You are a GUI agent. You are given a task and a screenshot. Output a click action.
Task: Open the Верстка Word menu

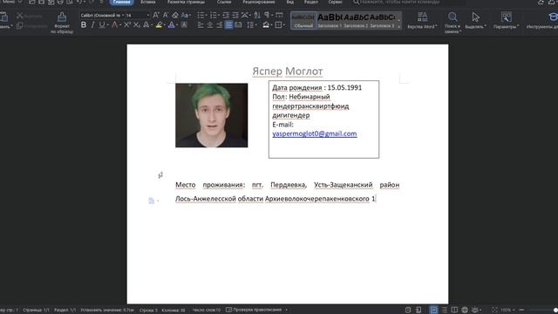coord(422,21)
